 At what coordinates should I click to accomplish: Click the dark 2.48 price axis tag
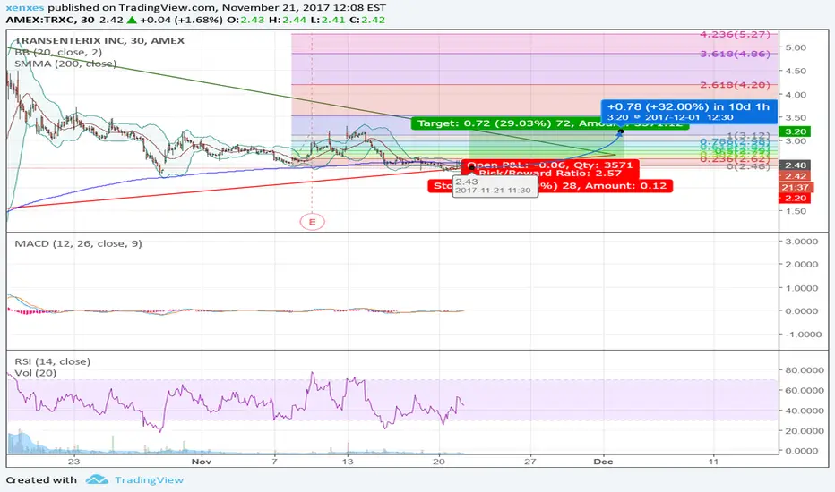(x=795, y=165)
